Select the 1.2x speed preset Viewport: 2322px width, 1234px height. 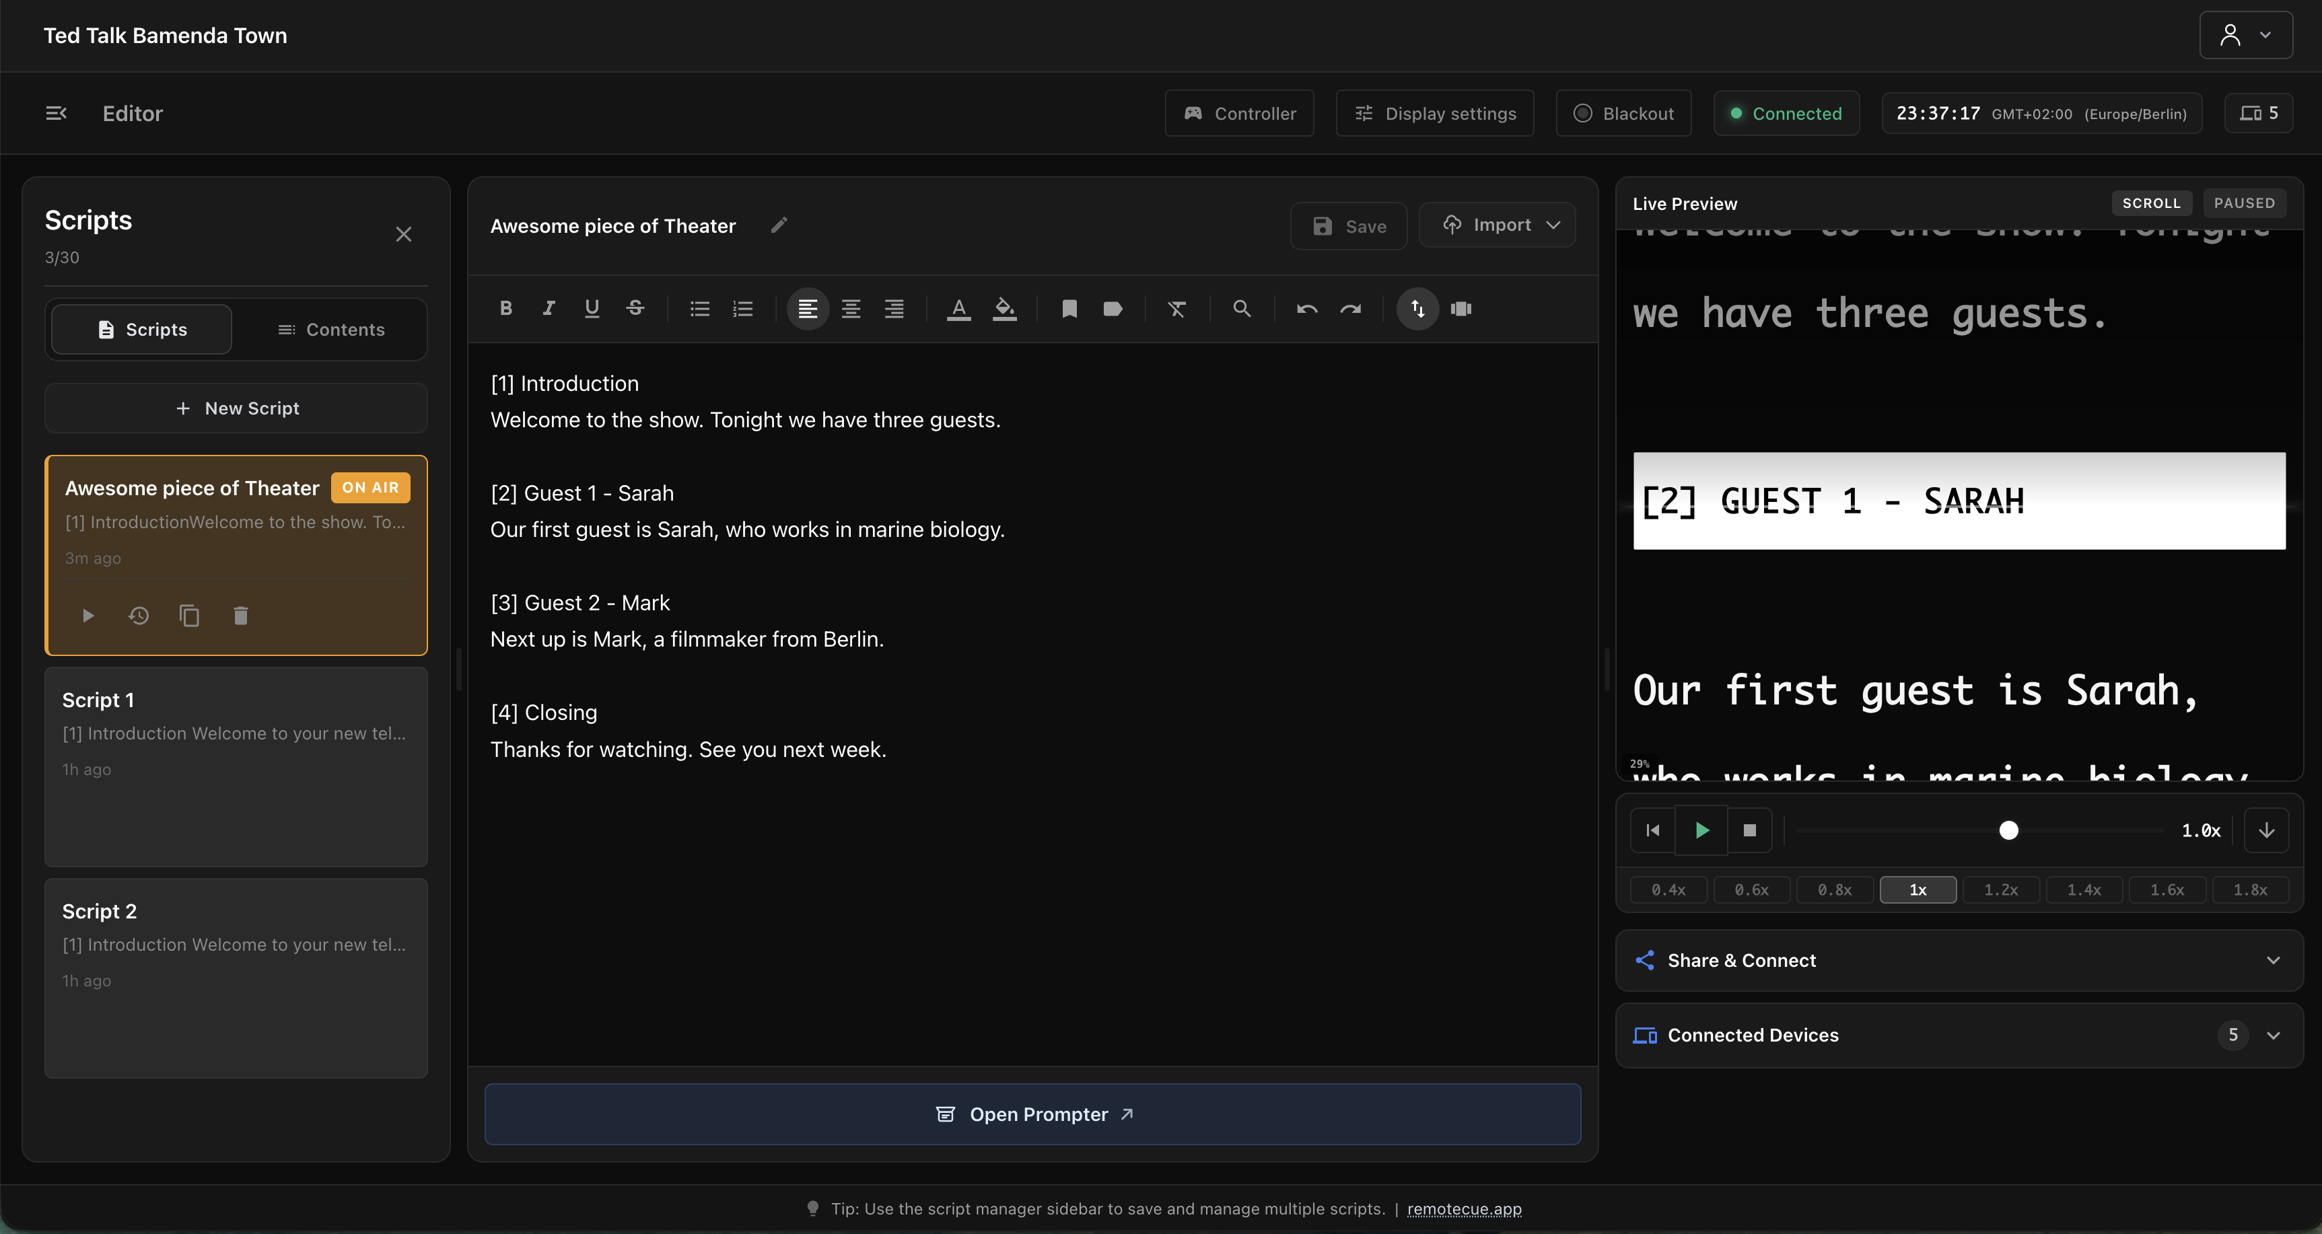[x=2000, y=890]
